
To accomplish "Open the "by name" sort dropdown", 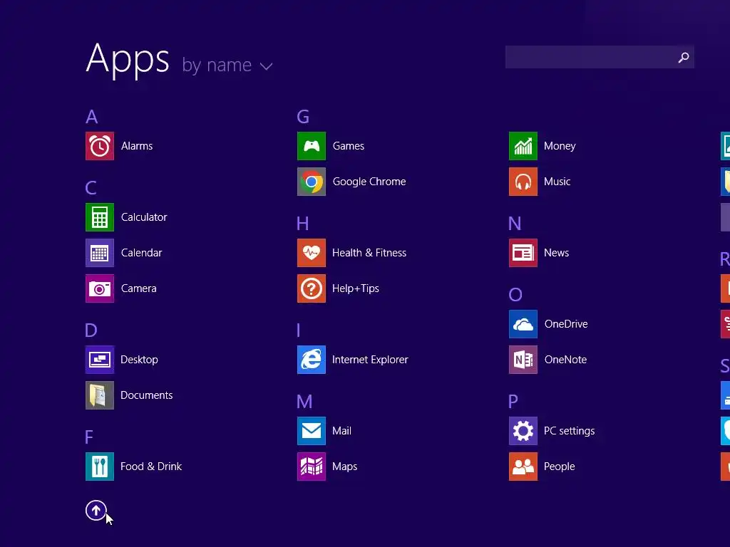I will coord(227,65).
